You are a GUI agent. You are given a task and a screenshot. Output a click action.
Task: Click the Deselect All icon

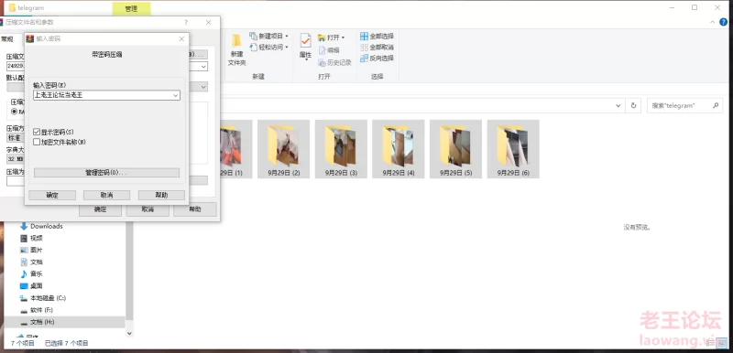pos(364,48)
